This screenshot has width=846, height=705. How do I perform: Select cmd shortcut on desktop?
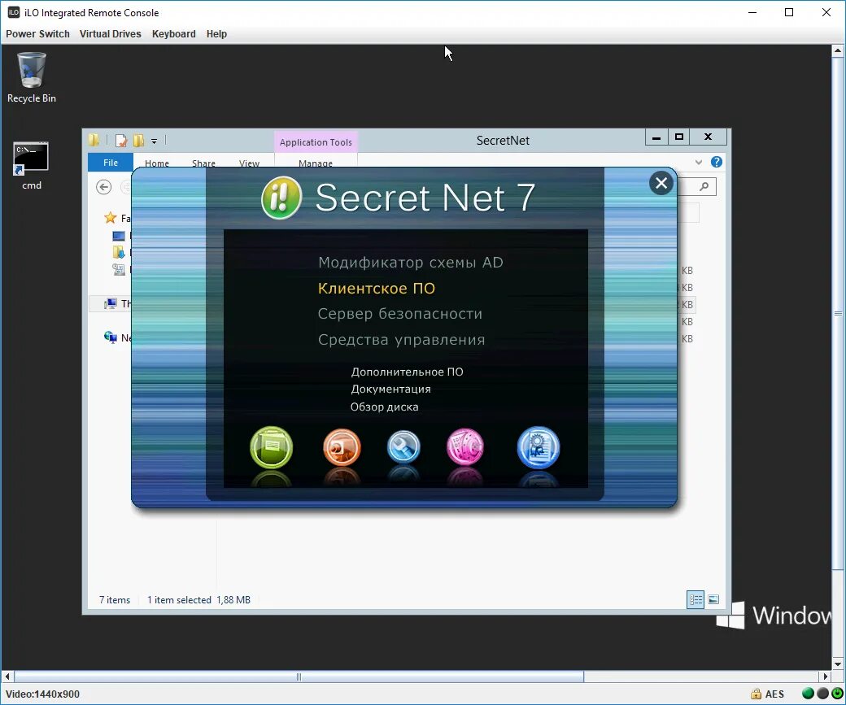(x=31, y=166)
